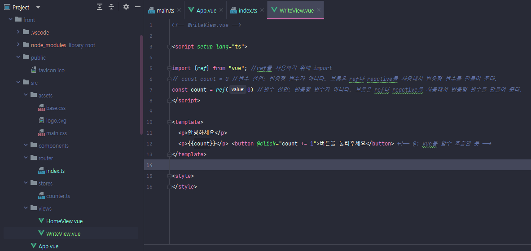Close the index.ts editor tab

pyautogui.click(x=262, y=10)
